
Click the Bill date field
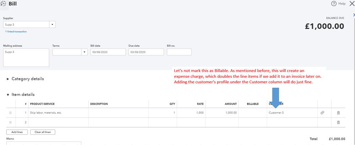108,52
